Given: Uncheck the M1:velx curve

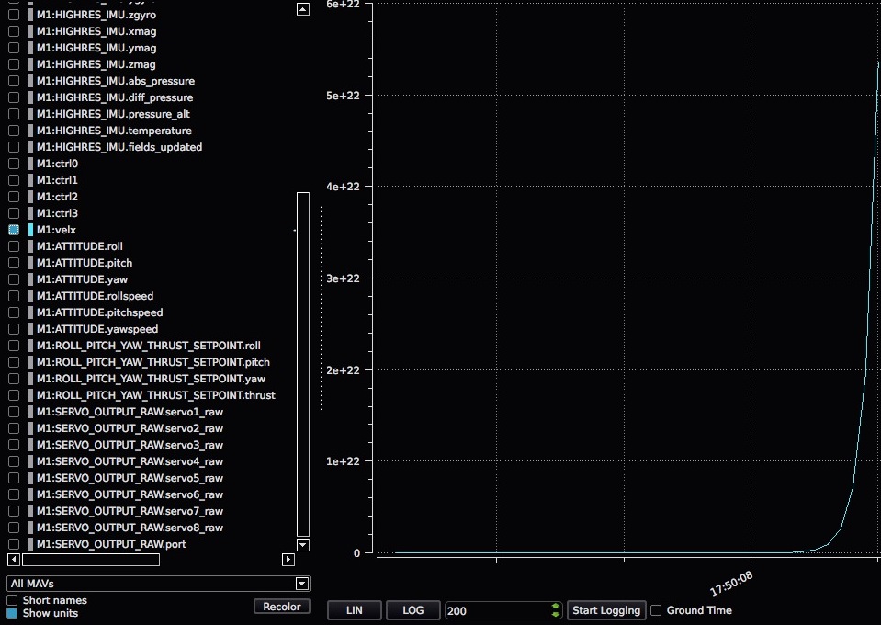Looking at the screenshot, I should (13, 229).
